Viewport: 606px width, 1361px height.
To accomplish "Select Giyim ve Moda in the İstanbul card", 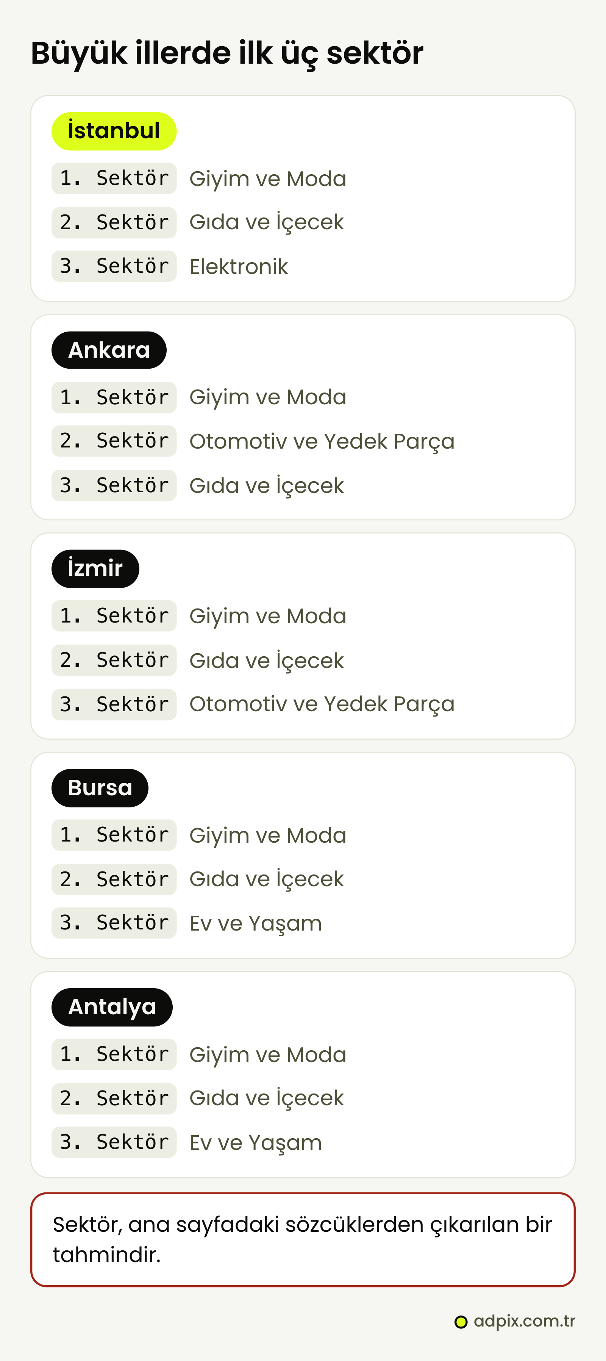I will 268,179.
